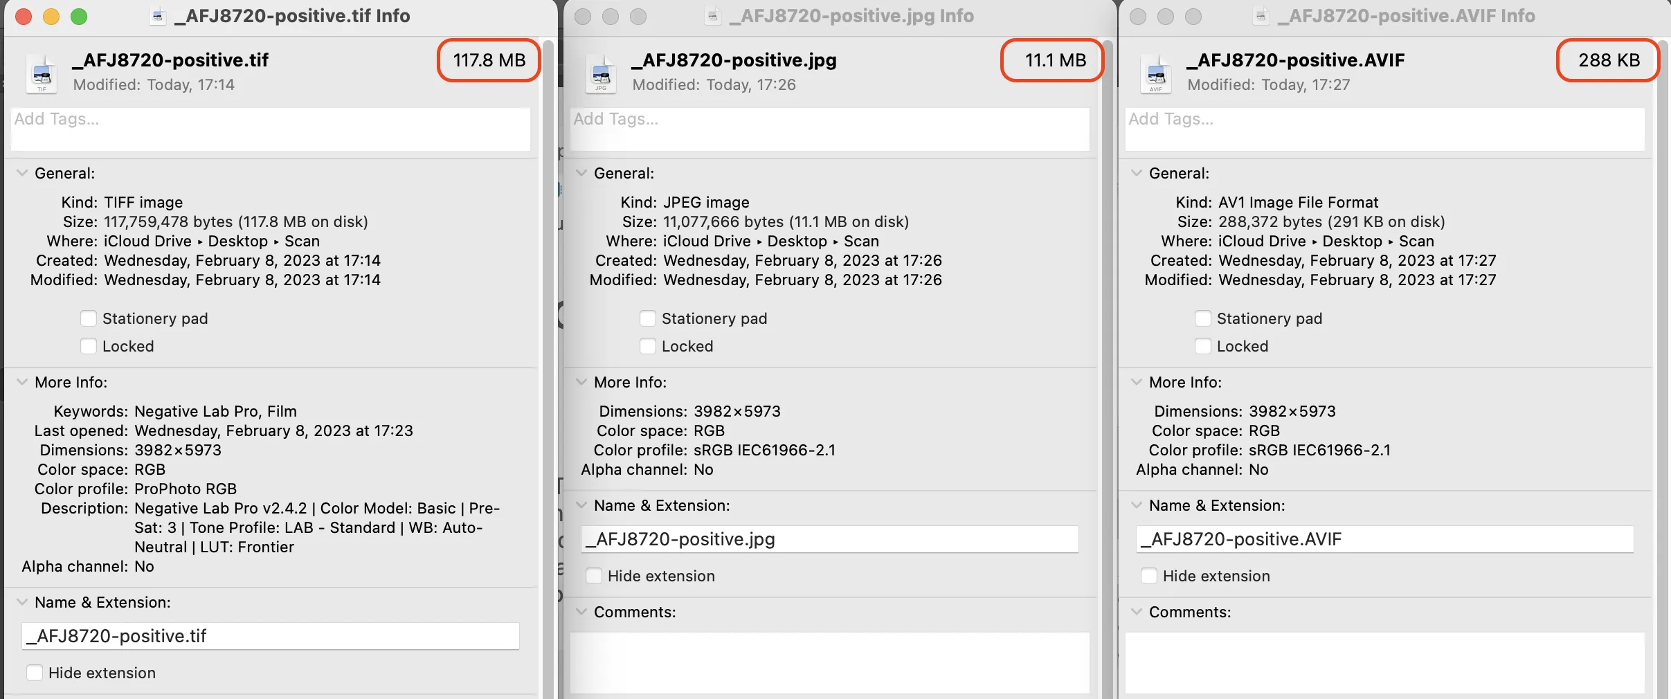This screenshot has height=699, width=1671.
Task: Minimize the tif Info window with the yellow button
Action: coord(51,16)
